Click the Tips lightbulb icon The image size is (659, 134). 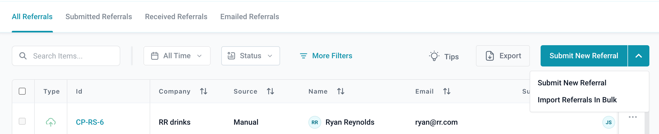(434, 56)
